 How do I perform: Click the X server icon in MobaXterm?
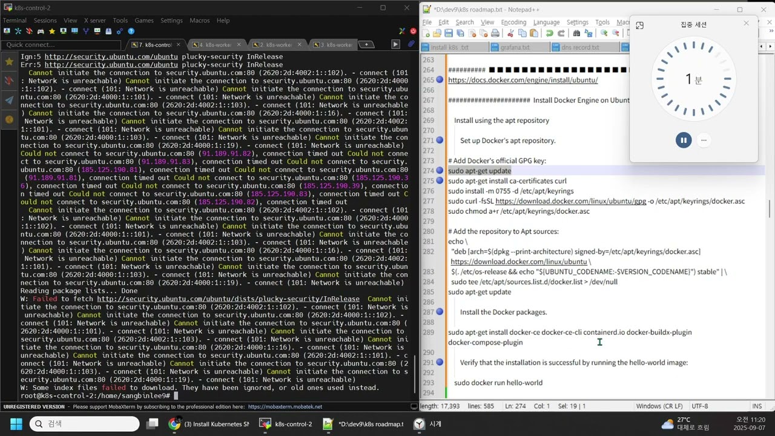[x=402, y=31]
